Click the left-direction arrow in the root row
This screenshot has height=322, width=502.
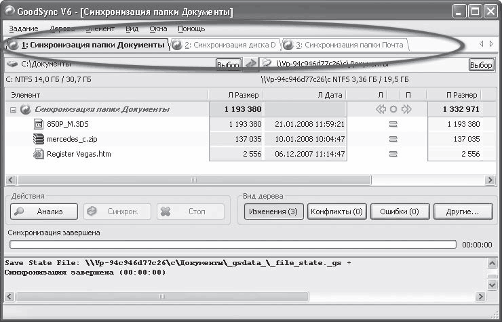click(381, 109)
